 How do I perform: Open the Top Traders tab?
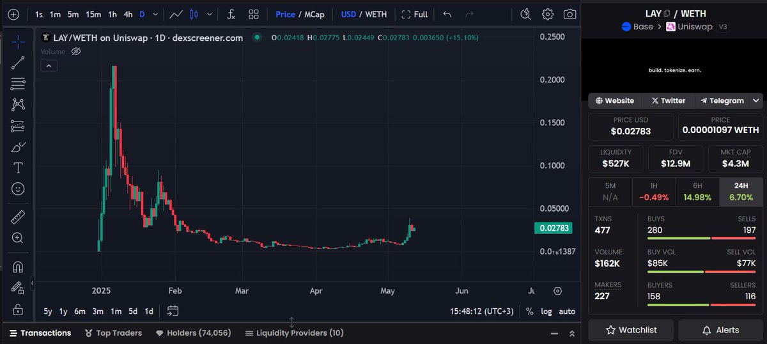[113, 333]
